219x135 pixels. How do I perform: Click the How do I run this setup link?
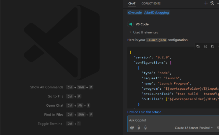click(x=144, y=112)
